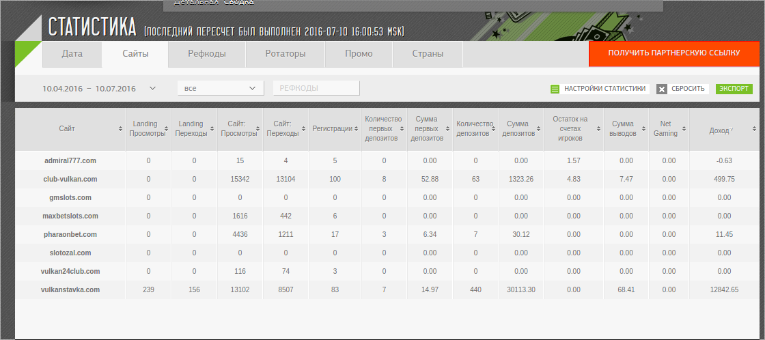
Task: Sort by Landing Просмотры column arrows
Action: (x=167, y=129)
